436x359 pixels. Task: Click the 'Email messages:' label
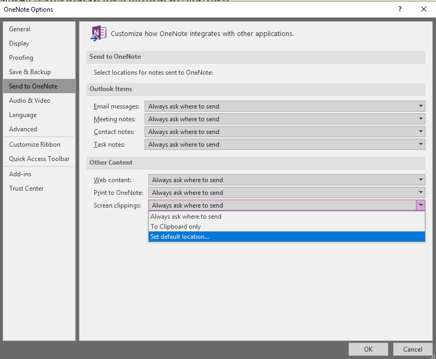click(x=117, y=106)
